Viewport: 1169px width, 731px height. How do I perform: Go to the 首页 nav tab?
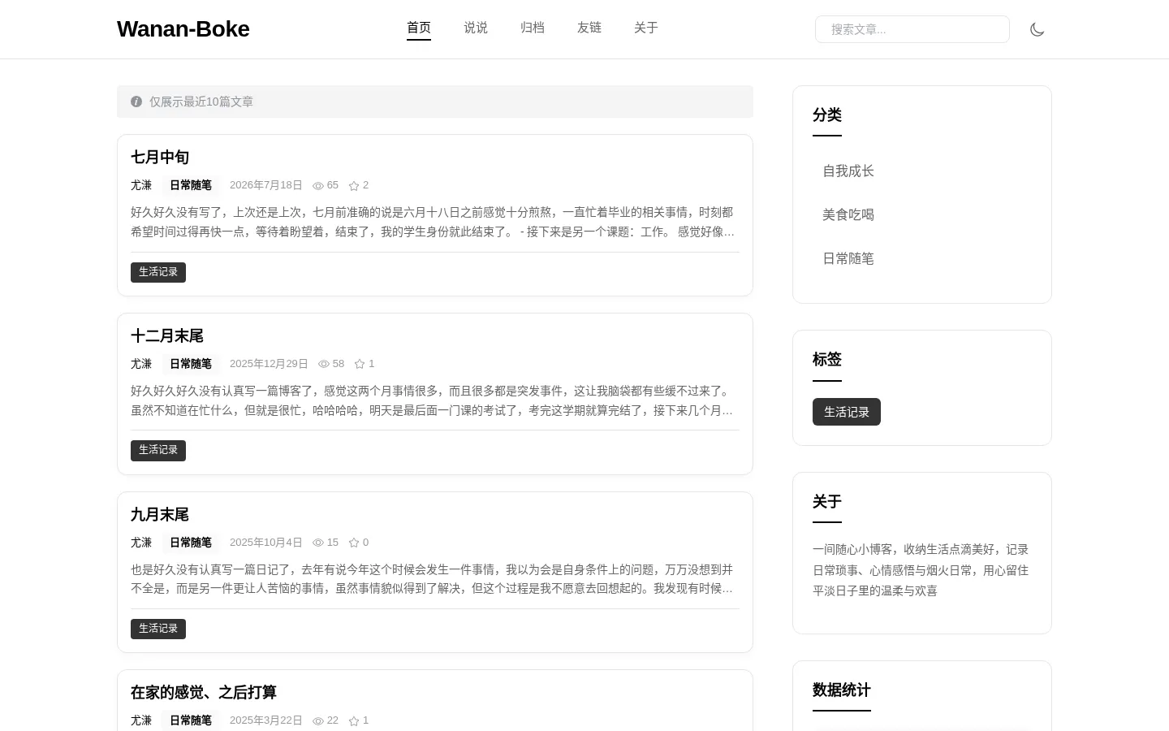pyautogui.click(x=419, y=28)
